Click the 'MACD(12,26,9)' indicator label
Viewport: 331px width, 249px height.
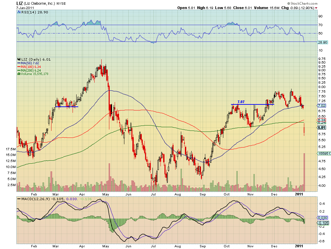(x=36, y=199)
